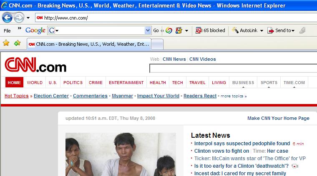
Task: Click the empty new tab button
Action: 157,44
